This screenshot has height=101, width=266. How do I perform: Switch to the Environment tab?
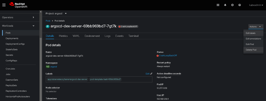[92, 36]
